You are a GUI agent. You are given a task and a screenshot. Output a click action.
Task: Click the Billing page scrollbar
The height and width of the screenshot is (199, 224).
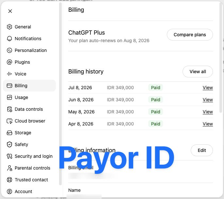point(221,57)
